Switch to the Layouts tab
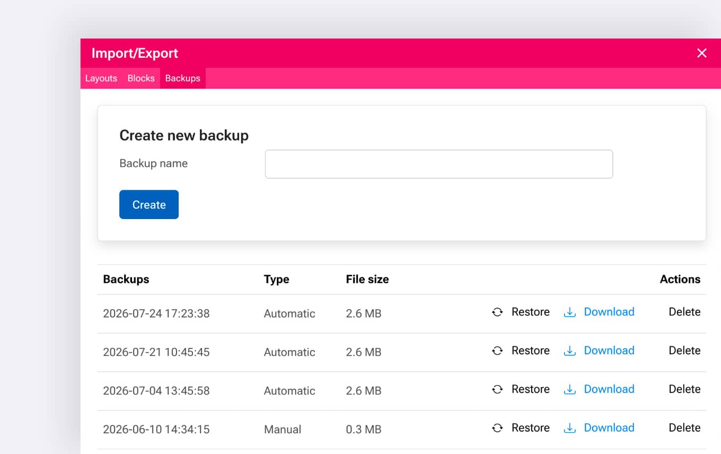The width and height of the screenshot is (721, 454). point(101,78)
